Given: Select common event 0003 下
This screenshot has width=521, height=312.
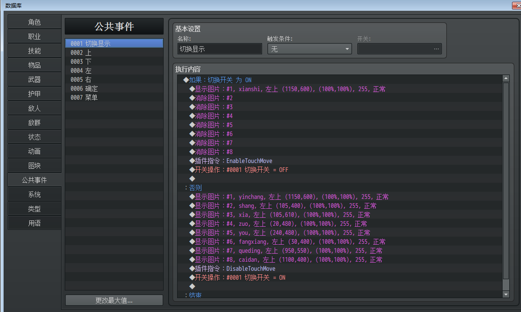Looking at the screenshot, I should tap(114, 62).
